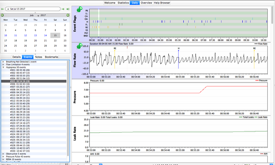Select event #022: 07:26:22 (27)
The image size is (275, 165).
(x=34, y=129)
